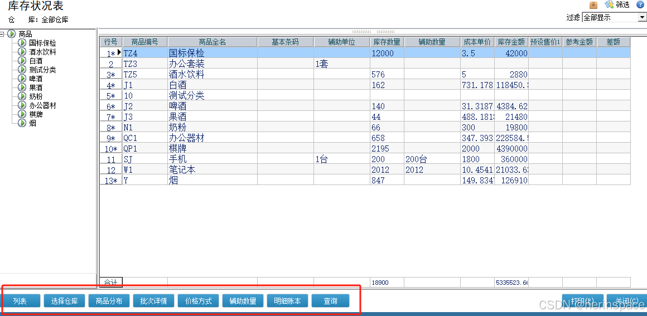Open the 筛选 filter tool icon
The height and width of the screenshot is (316, 647).
610,5
